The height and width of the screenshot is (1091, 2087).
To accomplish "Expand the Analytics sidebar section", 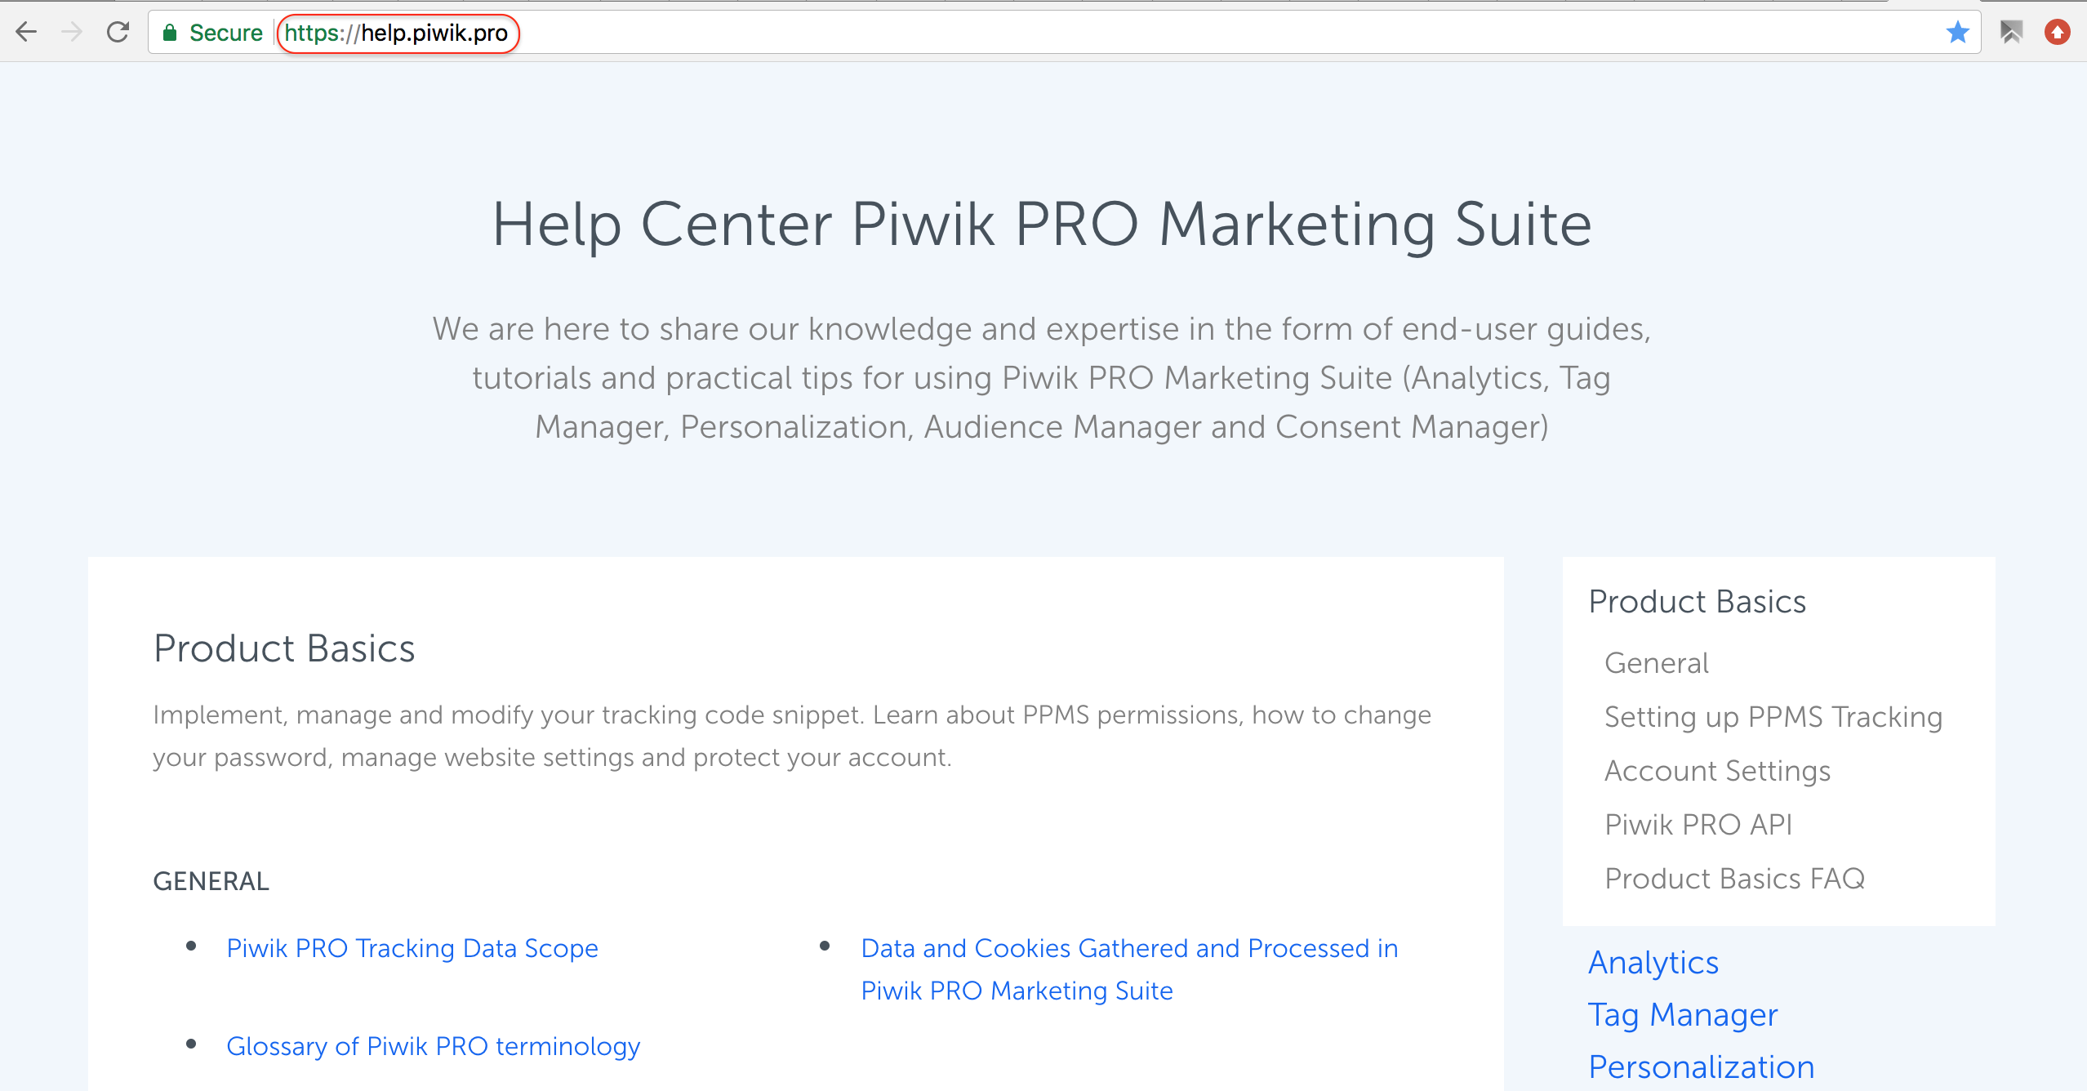I will [1653, 963].
